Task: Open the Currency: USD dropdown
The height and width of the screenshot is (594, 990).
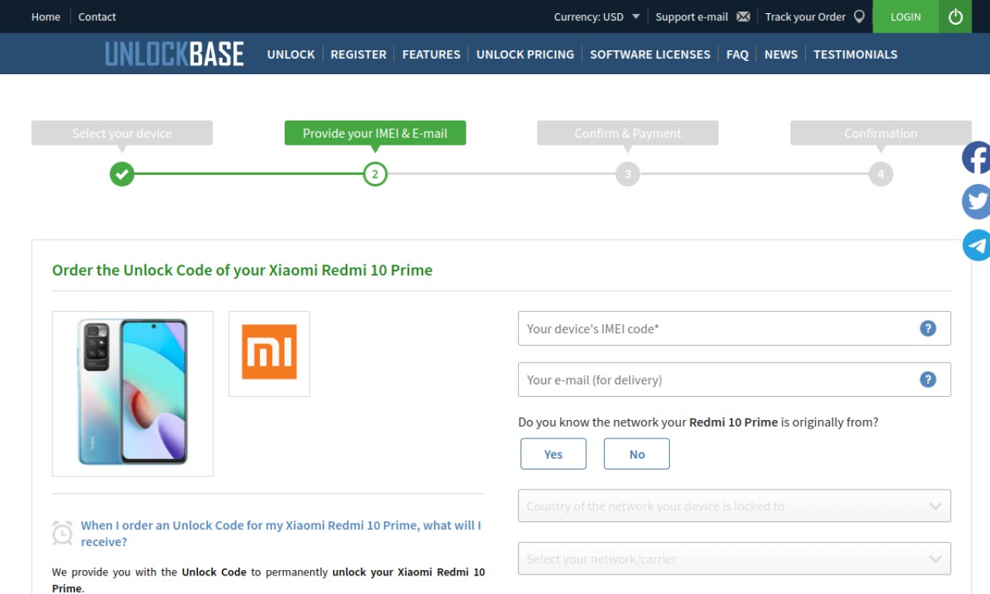Action: pyautogui.click(x=597, y=16)
